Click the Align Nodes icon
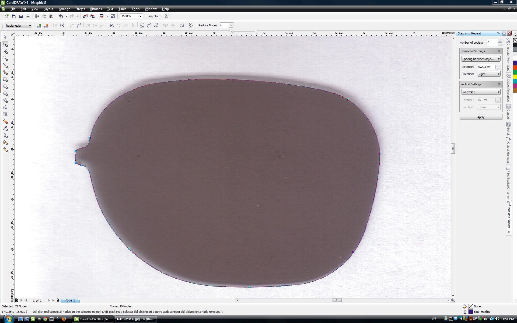This screenshot has height=323, width=517. click(156, 25)
